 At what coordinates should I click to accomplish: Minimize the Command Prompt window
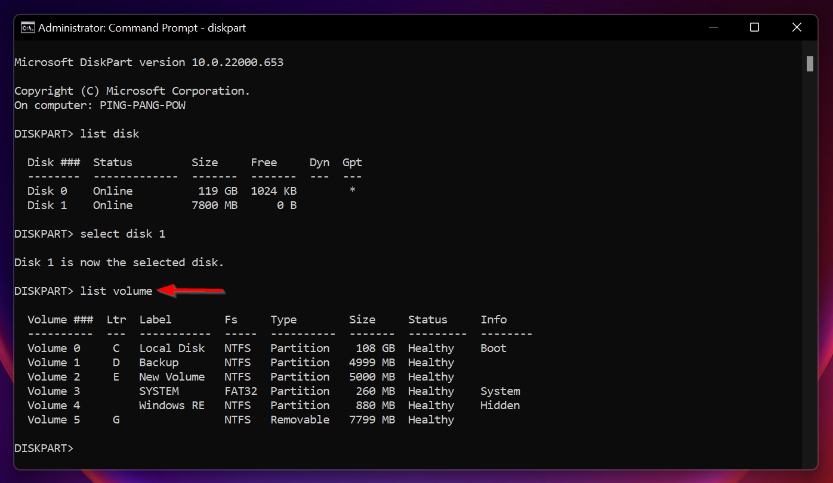point(712,27)
